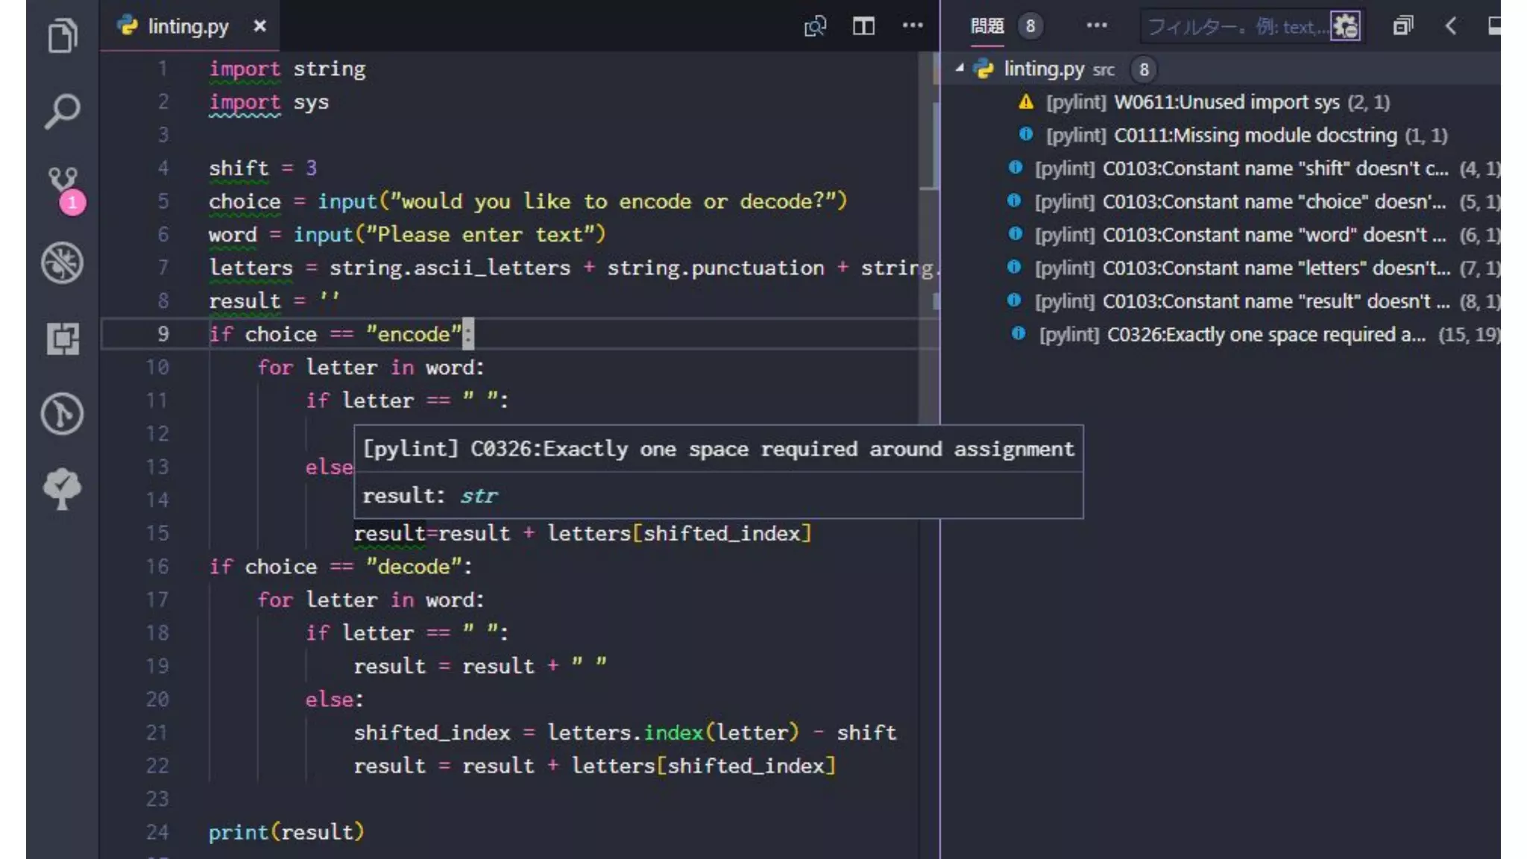Select the linting.py editor tab
The width and height of the screenshot is (1527, 859).
pyautogui.click(x=187, y=27)
